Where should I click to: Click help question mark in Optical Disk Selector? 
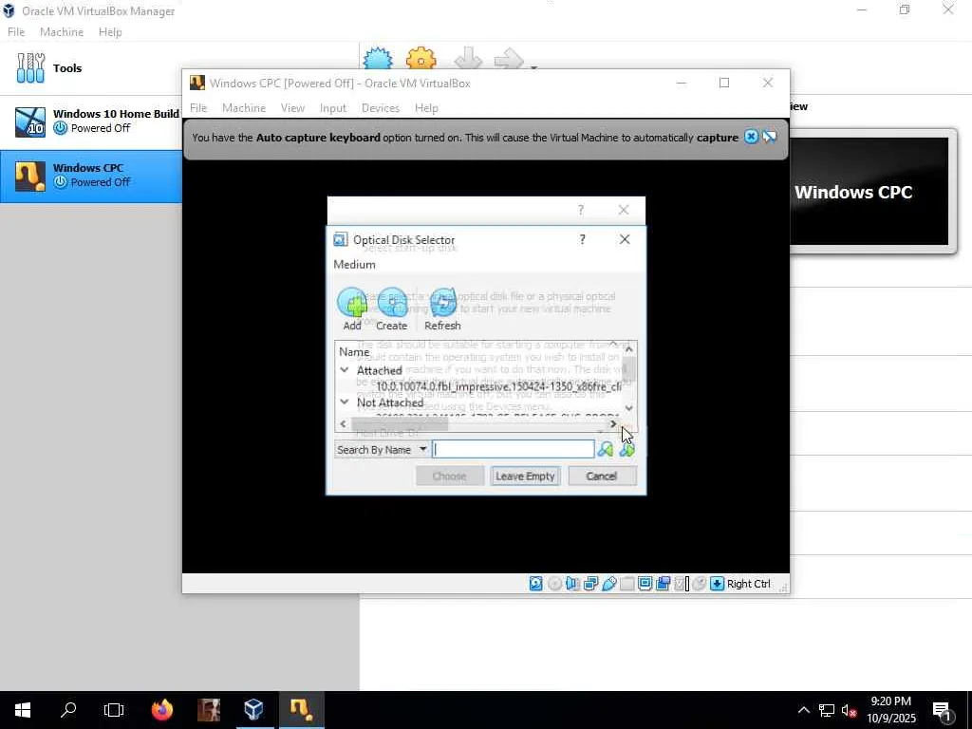pyautogui.click(x=582, y=239)
